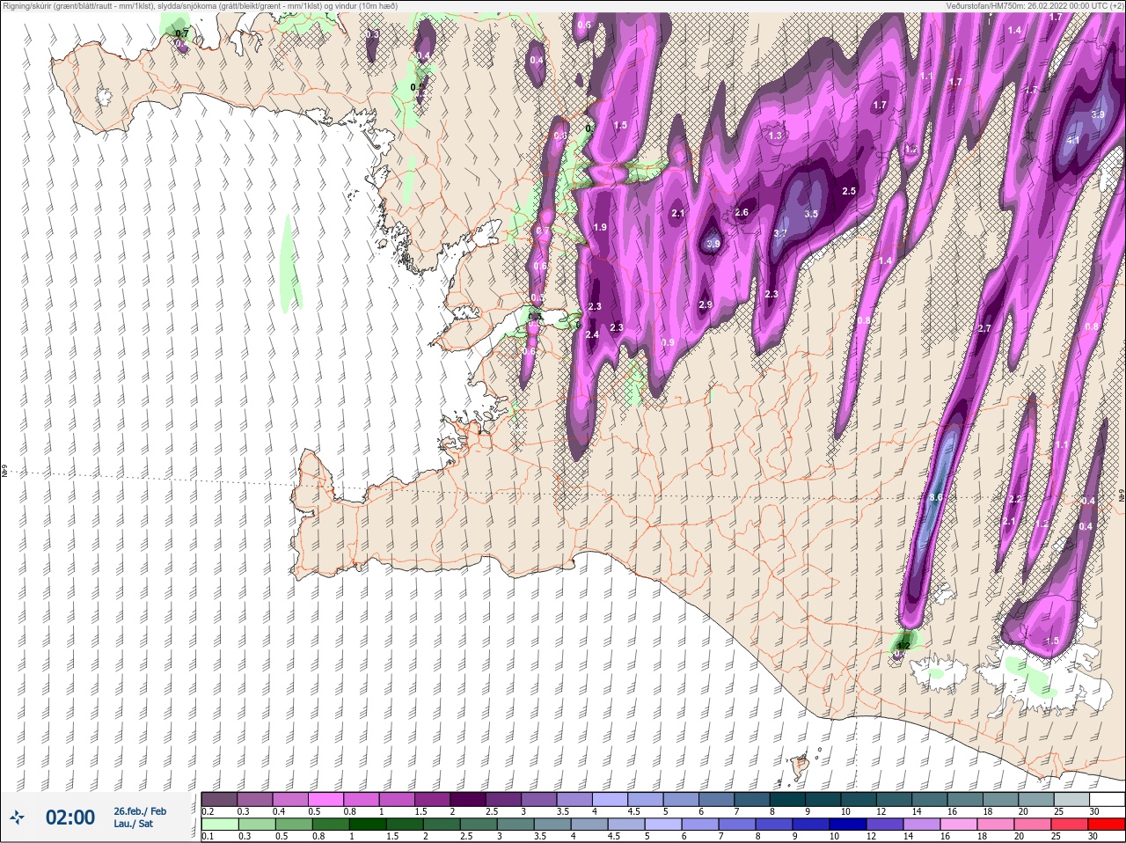The image size is (1126, 843).
Task: Click the wind compass icon beside the time
Action: point(17,817)
